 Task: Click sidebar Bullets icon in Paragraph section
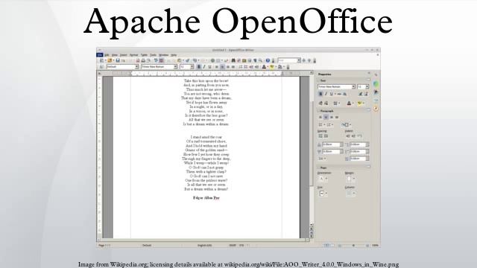[320, 124]
